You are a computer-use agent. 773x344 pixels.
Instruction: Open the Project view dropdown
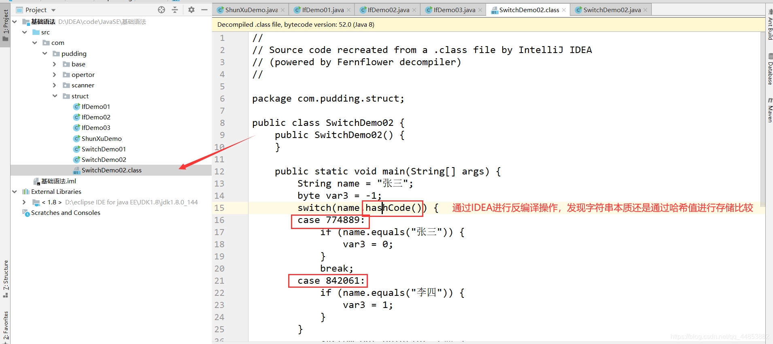pyautogui.click(x=53, y=10)
